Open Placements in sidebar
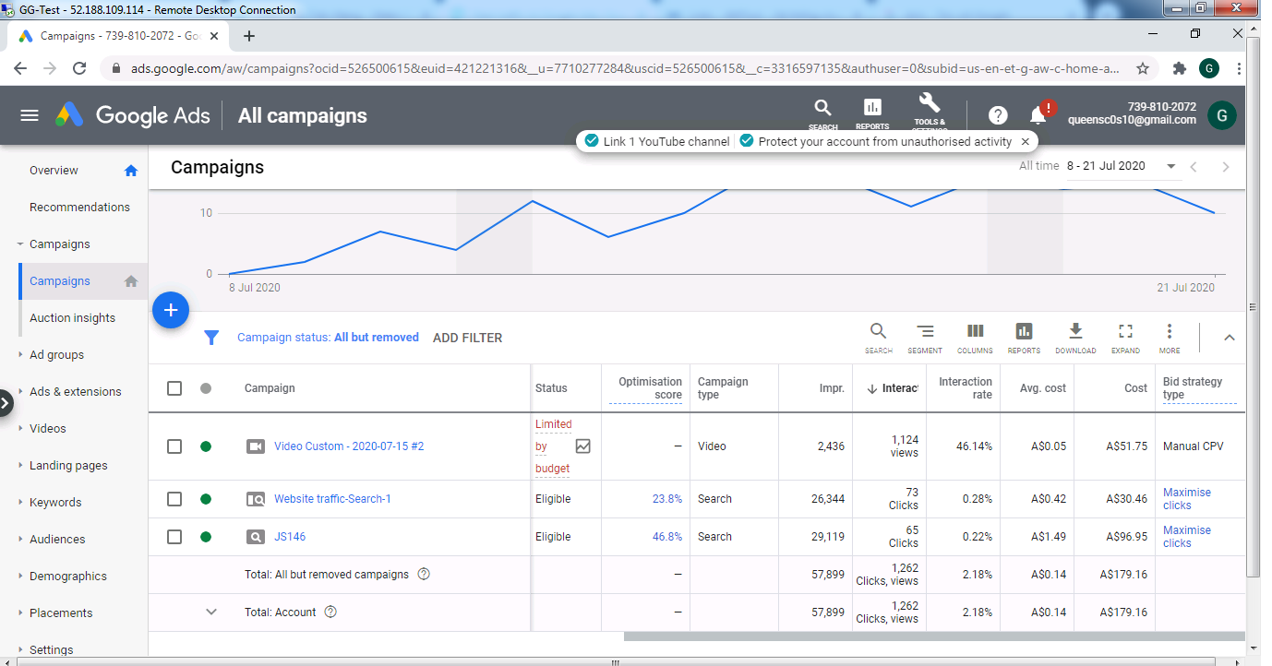The image size is (1272, 666). point(61,613)
